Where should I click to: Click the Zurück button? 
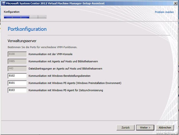pos(125,128)
